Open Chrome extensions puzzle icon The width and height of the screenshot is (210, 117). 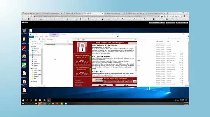(x=176, y=16)
